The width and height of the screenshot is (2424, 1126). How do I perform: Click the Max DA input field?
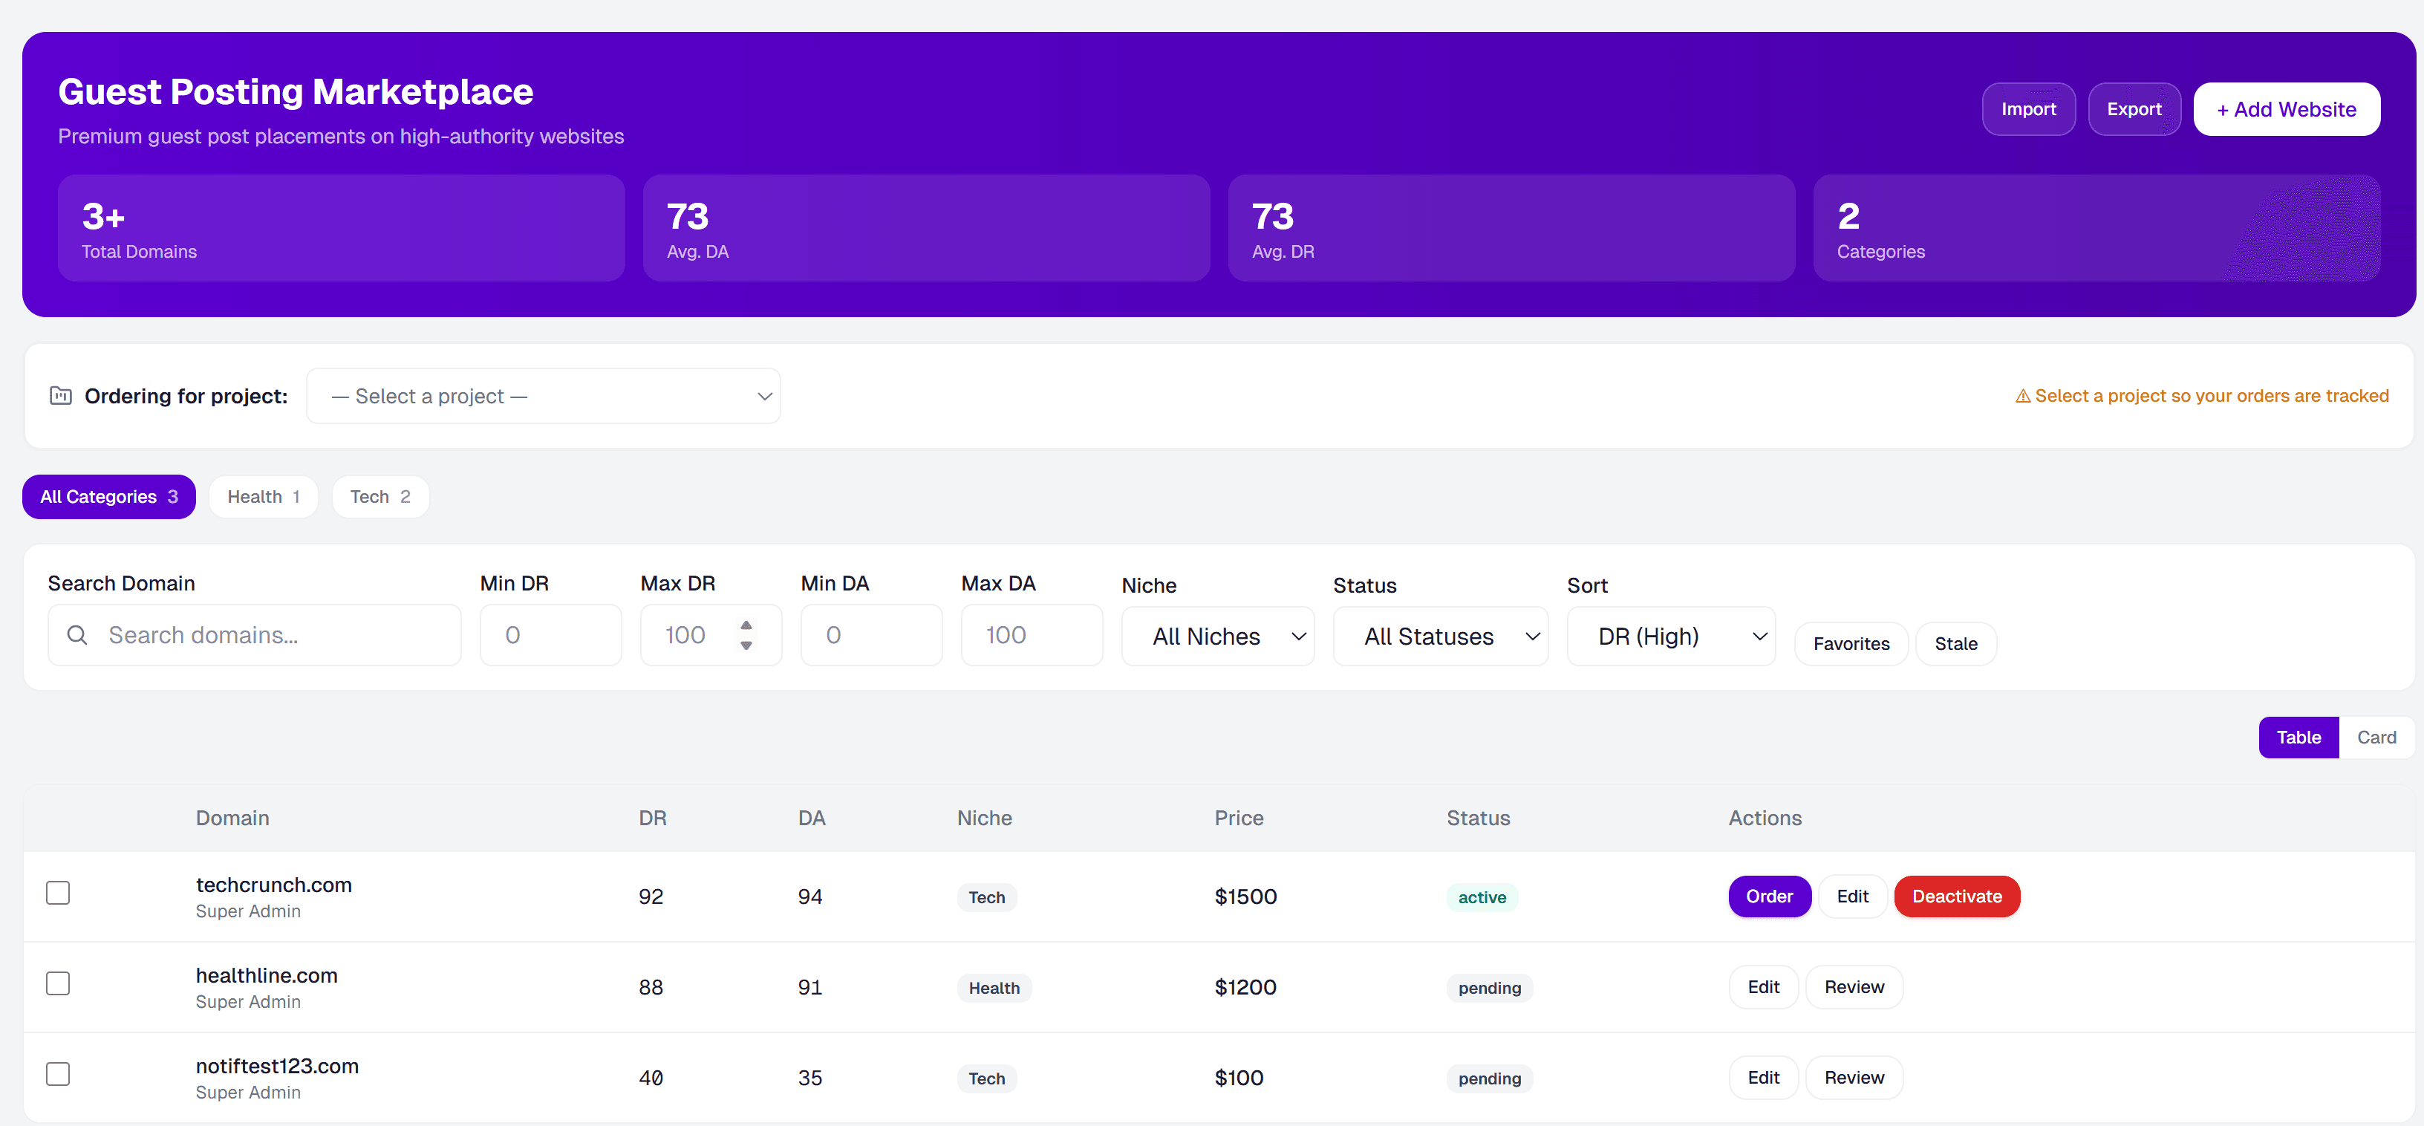coord(1032,636)
